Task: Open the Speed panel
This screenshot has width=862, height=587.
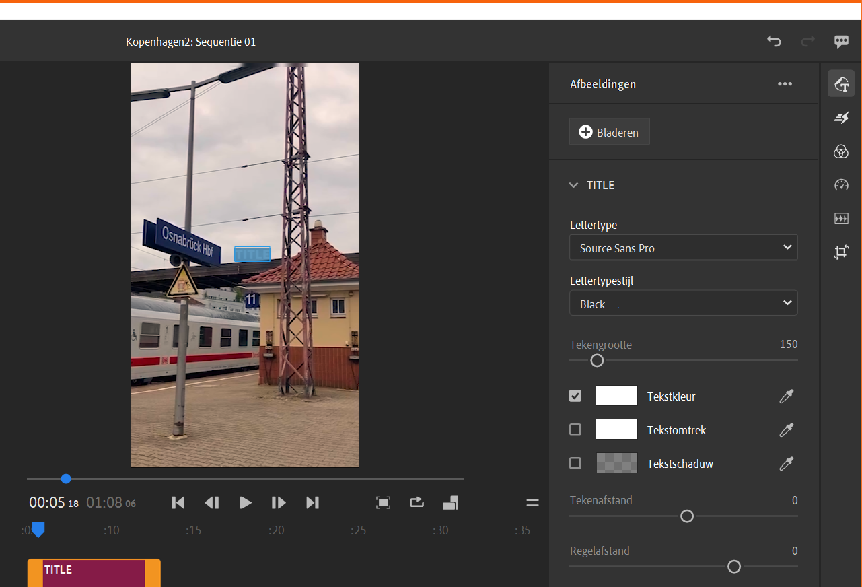Action: (x=841, y=184)
